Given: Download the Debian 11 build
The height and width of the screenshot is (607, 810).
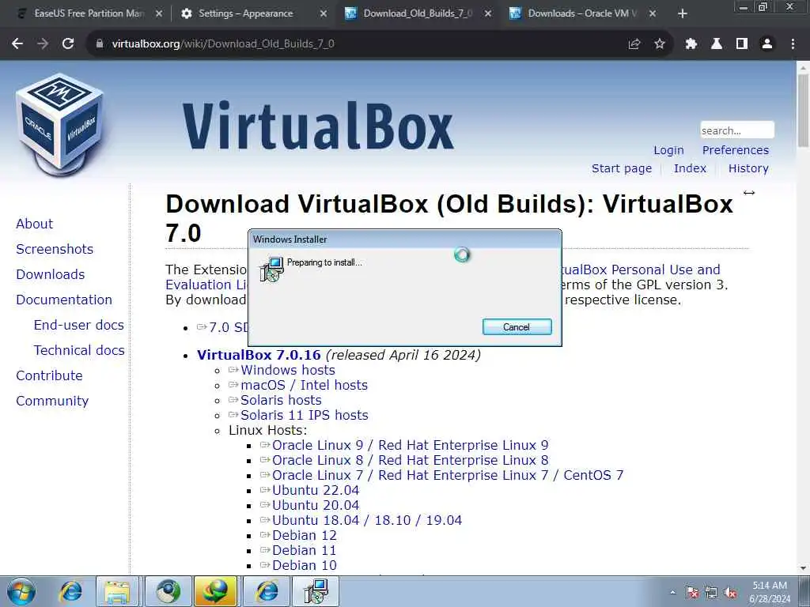Looking at the screenshot, I should click(305, 550).
